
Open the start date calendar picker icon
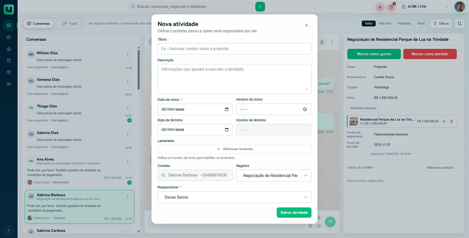point(227,109)
